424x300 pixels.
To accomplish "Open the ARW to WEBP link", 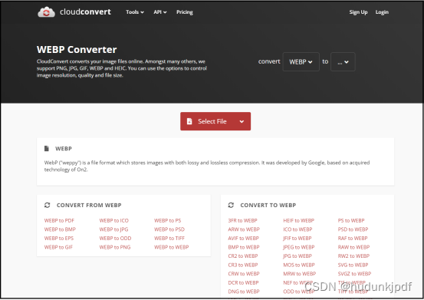I will pos(244,229).
